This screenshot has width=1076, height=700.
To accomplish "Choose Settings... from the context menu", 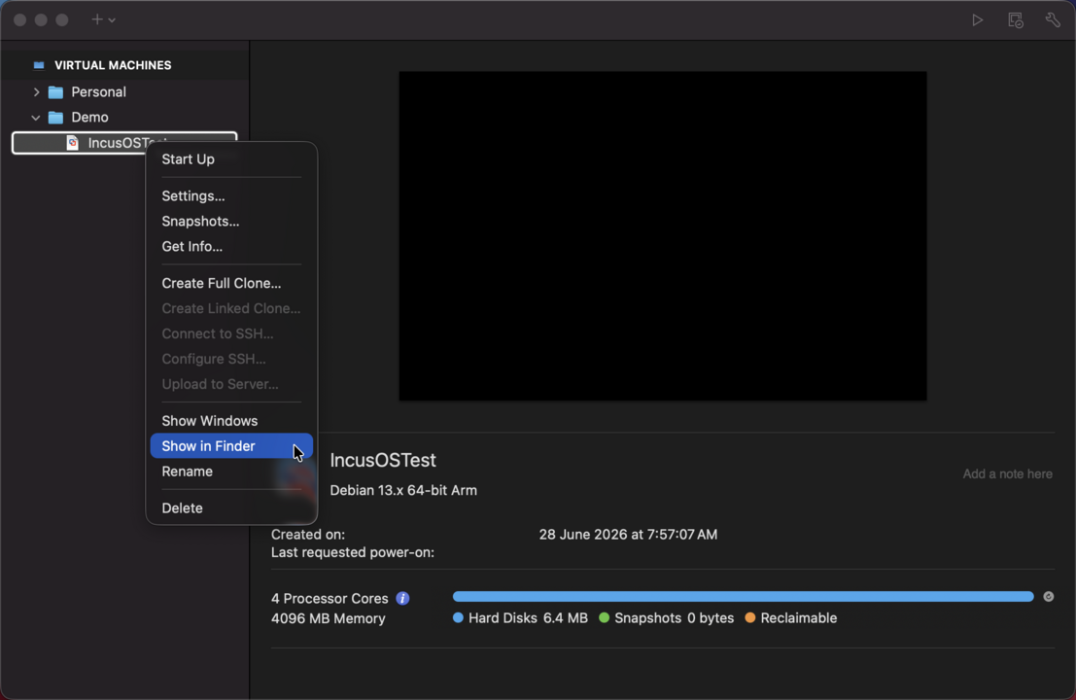I will point(231,195).
